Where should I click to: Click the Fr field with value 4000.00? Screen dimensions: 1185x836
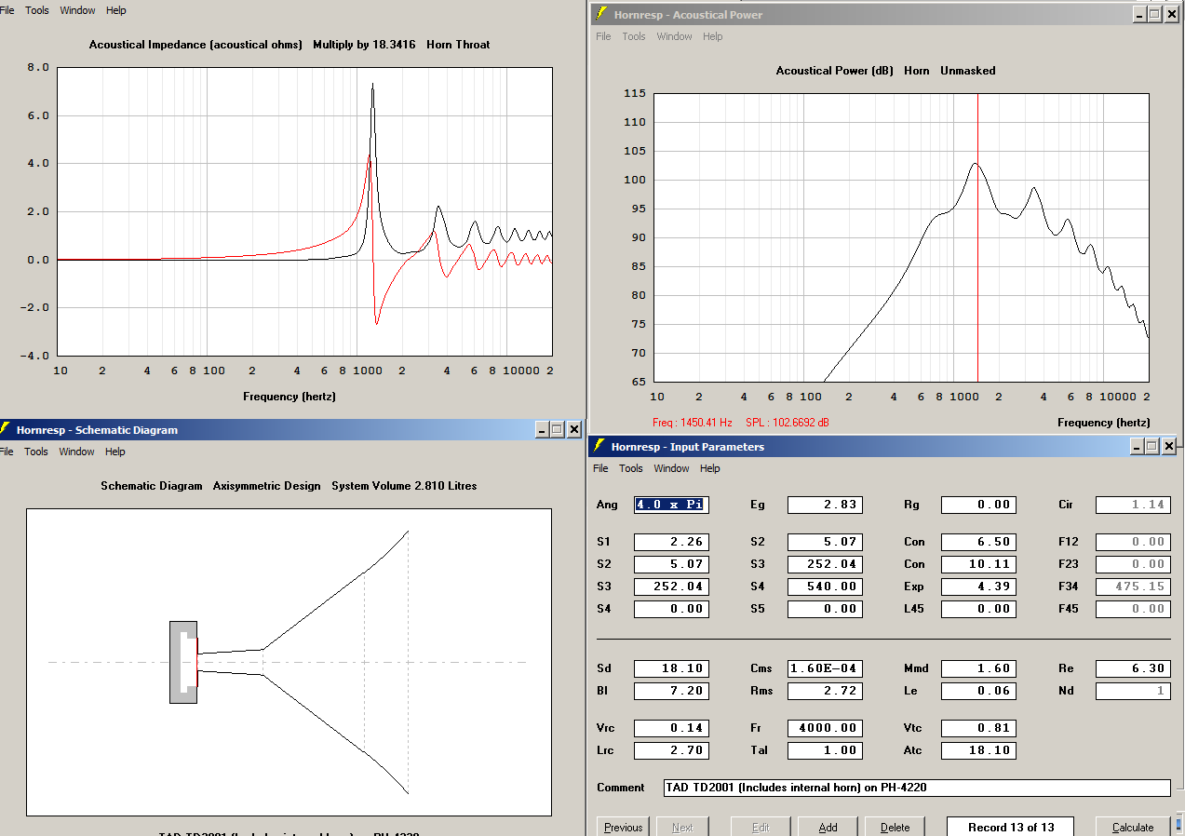(825, 728)
